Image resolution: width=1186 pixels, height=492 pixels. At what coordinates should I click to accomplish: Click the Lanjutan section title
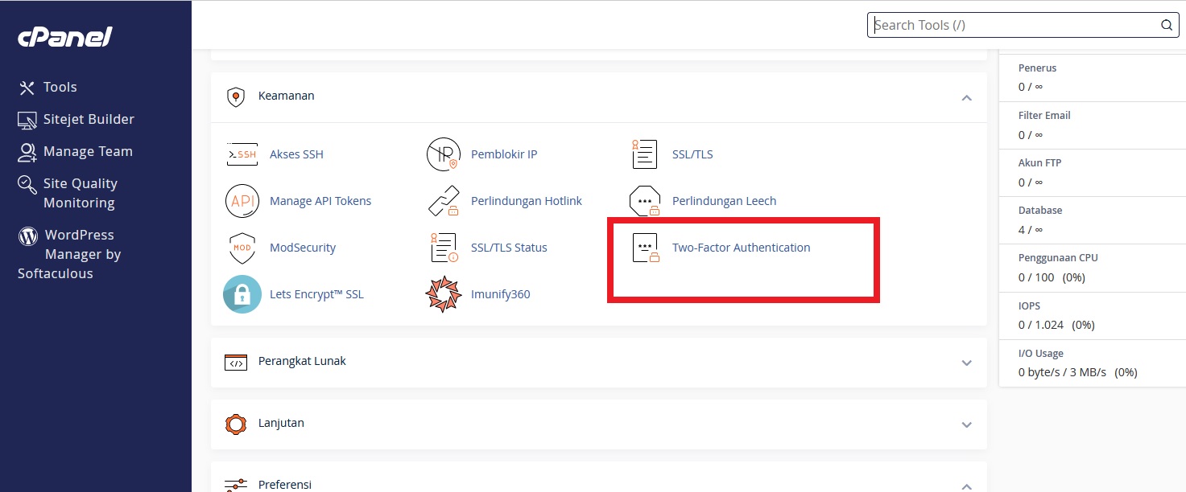coord(281,423)
